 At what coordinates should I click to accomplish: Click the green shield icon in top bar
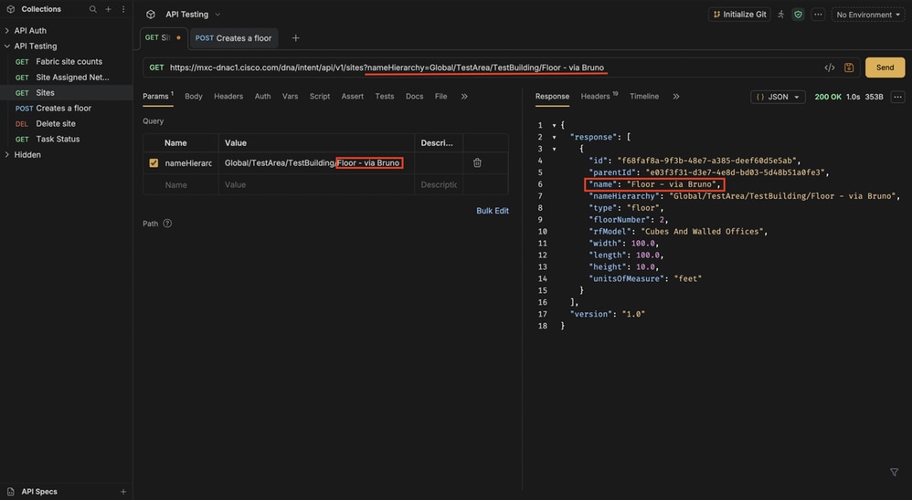pyautogui.click(x=798, y=15)
